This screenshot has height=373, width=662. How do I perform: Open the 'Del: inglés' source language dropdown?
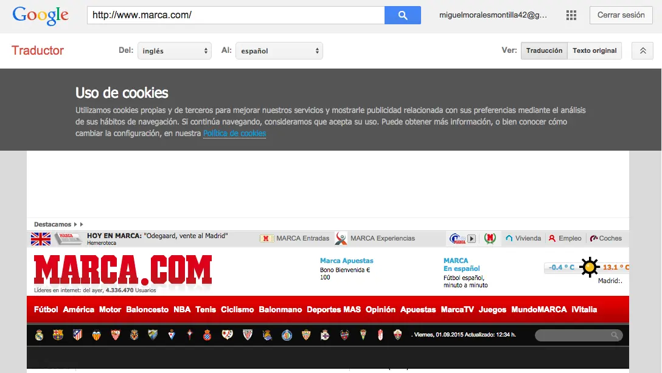click(x=175, y=50)
